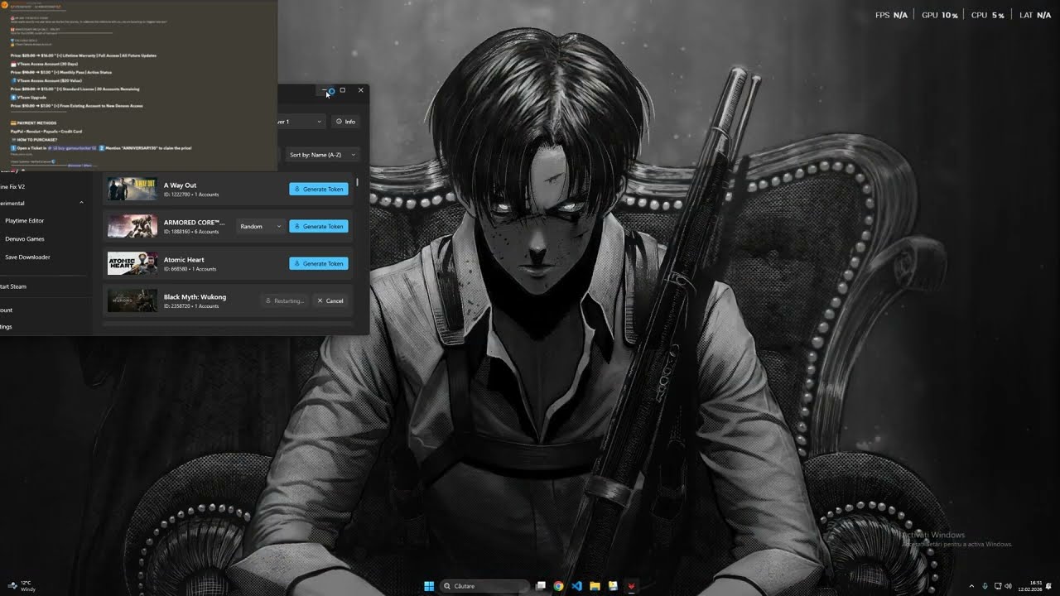Open the yellow app icon beside File Explorer
The width and height of the screenshot is (1060, 596).
pos(613,586)
